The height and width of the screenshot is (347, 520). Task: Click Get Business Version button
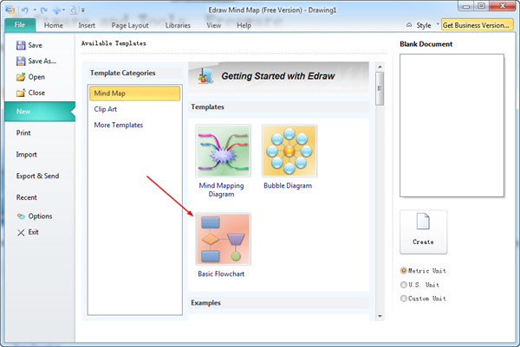tap(478, 25)
